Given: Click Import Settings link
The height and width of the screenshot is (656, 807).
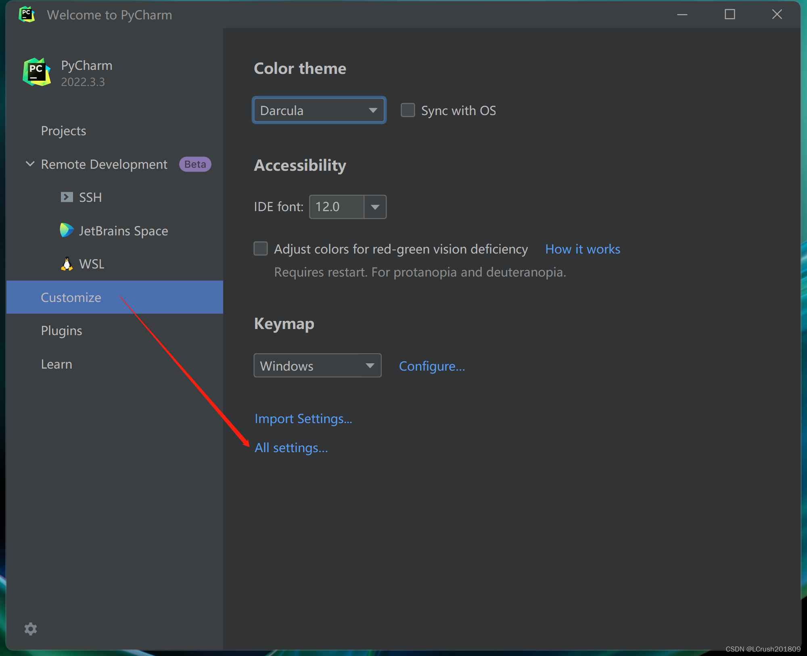Looking at the screenshot, I should coord(303,419).
